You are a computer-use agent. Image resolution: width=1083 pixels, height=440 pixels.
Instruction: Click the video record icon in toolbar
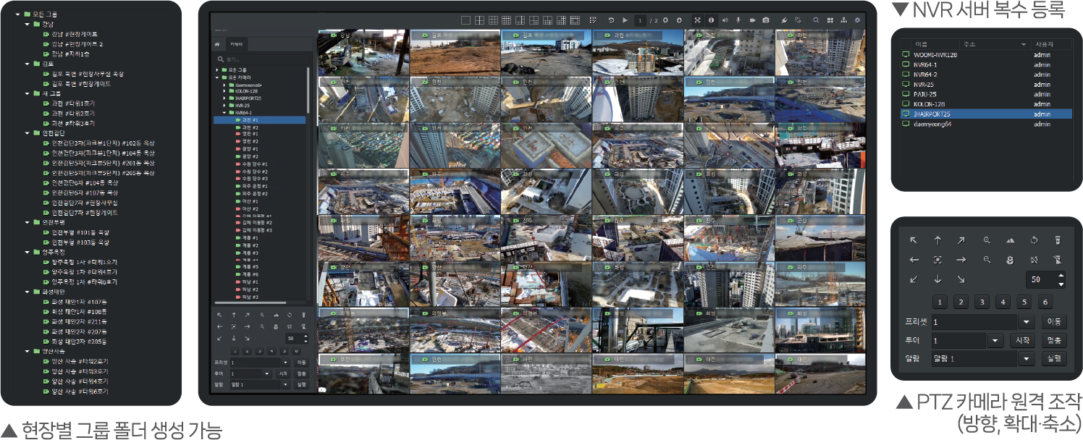(752, 20)
